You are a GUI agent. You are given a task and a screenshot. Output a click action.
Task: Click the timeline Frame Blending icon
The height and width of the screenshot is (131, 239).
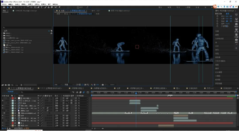(80, 92)
